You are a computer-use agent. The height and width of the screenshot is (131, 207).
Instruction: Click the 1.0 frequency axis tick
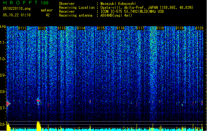(3, 59)
